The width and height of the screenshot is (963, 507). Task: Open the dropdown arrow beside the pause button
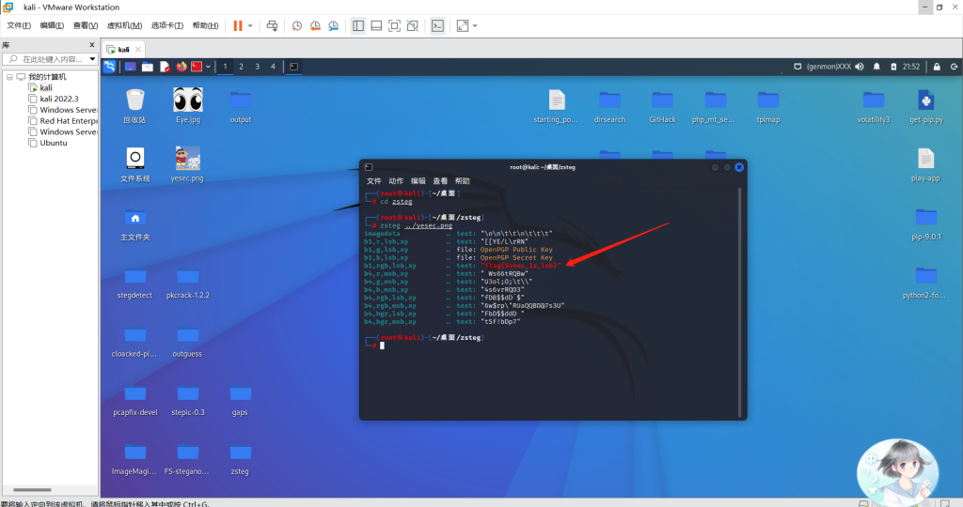click(250, 25)
